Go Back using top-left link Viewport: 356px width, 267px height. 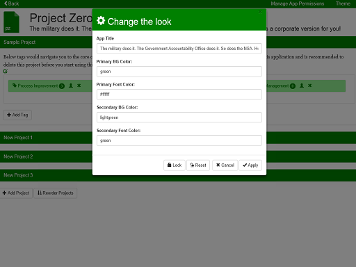click(x=11, y=3)
